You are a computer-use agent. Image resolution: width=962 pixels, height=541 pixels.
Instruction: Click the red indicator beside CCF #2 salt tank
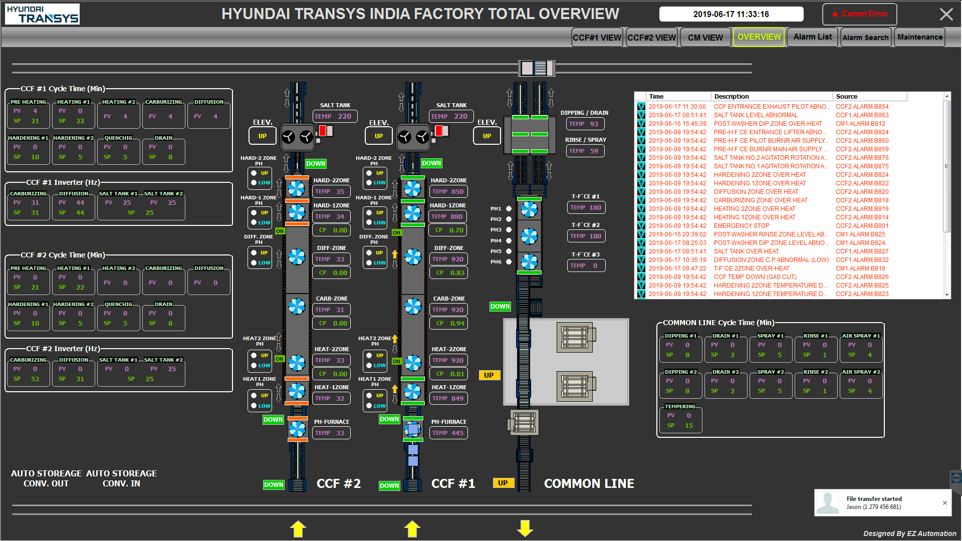323,131
